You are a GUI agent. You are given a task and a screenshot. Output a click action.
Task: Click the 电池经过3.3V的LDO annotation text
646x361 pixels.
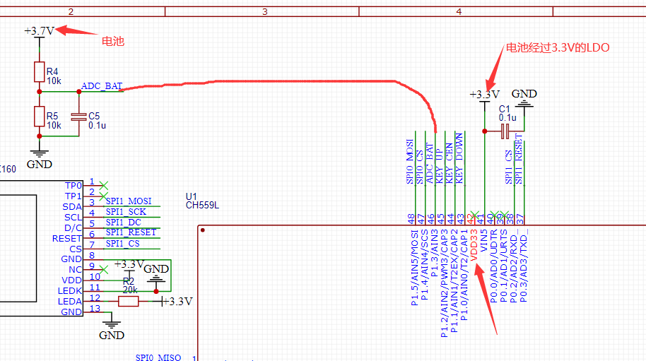pyautogui.click(x=556, y=47)
